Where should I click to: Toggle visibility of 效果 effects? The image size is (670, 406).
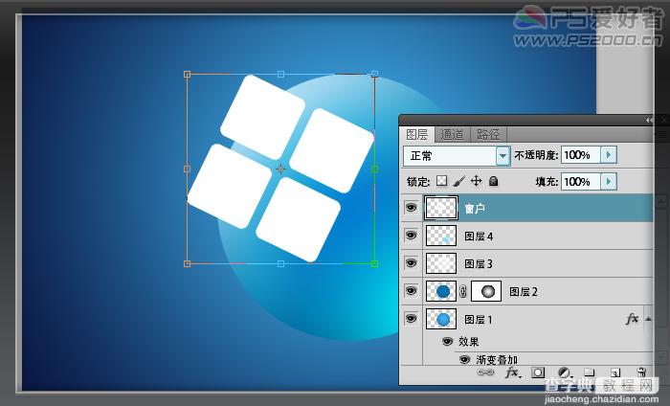[447, 342]
